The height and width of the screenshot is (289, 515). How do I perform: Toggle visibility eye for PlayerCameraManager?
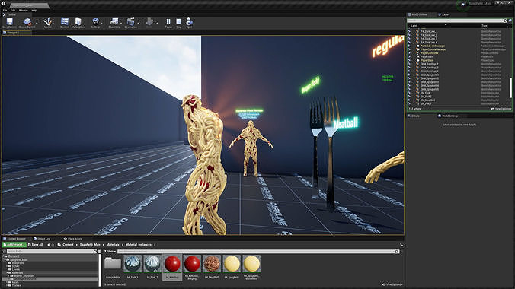click(409, 49)
